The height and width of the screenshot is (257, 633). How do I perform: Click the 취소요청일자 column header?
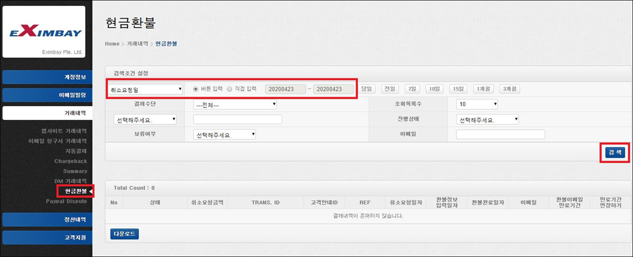pos(406,203)
